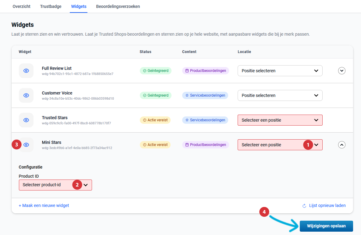Preview the Customer Voice widget via eye icon
This screenshot has width=361, height=235.
point(26,95)
